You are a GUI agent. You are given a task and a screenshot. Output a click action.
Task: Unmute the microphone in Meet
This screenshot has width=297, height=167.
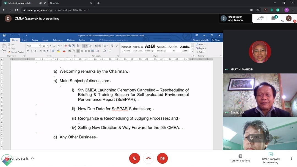click(134, 158)
